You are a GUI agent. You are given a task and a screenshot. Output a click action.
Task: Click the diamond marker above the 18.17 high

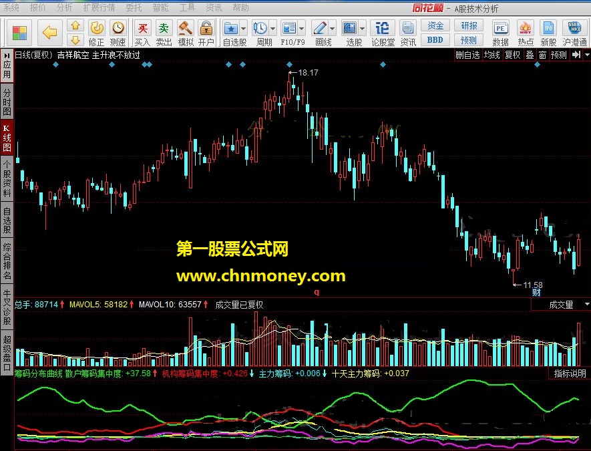pos(289,65)
